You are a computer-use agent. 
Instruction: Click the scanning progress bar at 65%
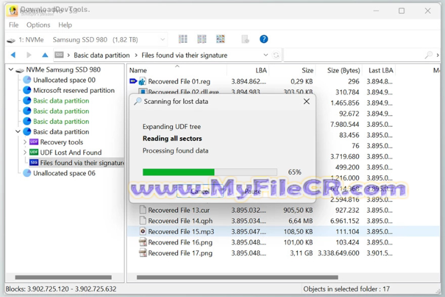pyautogui.click(x=210, y=171)
